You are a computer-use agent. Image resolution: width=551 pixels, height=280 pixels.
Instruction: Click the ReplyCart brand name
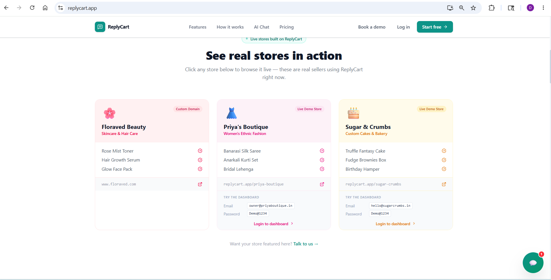point(119,27)
